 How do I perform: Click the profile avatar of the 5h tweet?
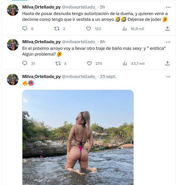pyautogui.click(x=13, y=10)
